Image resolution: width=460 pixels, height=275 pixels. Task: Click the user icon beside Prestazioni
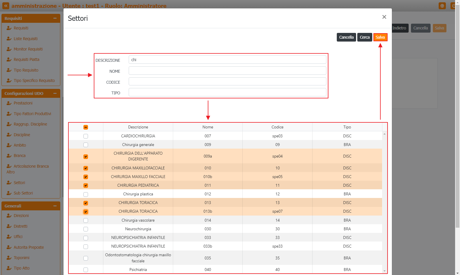pos(9,103)
